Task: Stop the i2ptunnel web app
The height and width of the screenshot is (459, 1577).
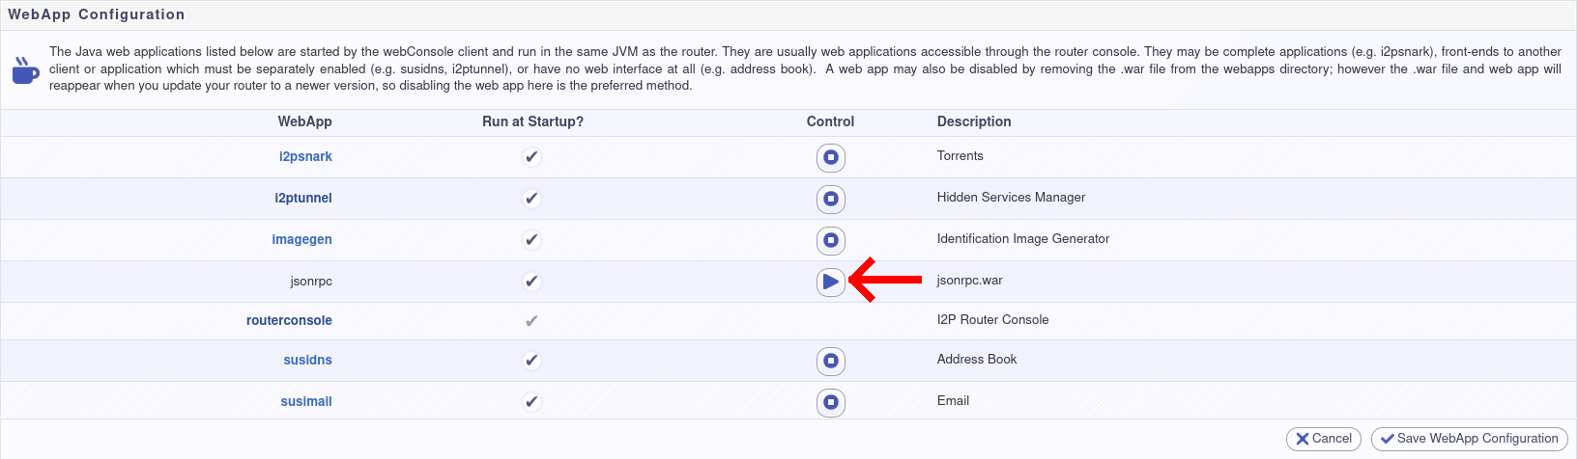Action: (831, 199)
